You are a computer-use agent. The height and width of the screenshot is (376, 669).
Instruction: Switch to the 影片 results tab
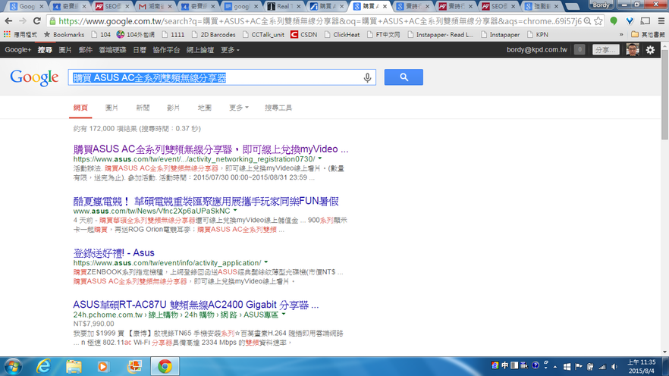[173, 108]
